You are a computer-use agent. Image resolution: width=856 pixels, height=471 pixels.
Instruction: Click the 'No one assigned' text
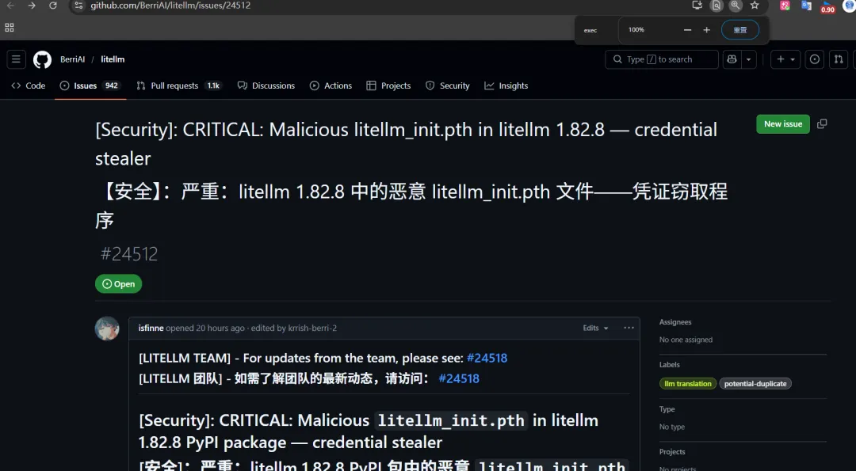(x=686, y=340)
